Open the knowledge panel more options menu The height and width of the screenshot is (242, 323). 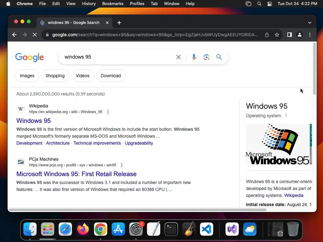286,115
